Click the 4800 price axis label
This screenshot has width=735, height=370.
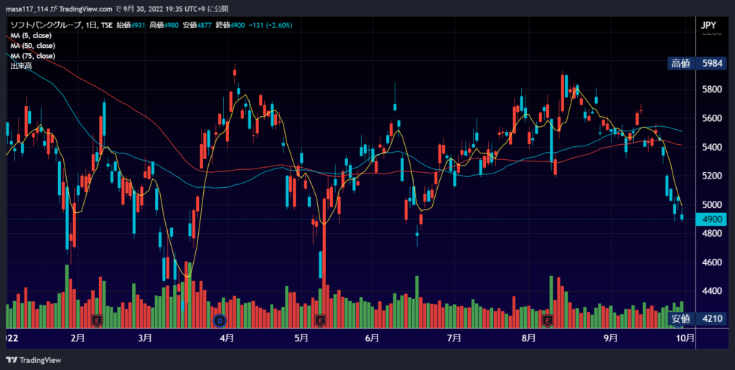click(711, 233)
